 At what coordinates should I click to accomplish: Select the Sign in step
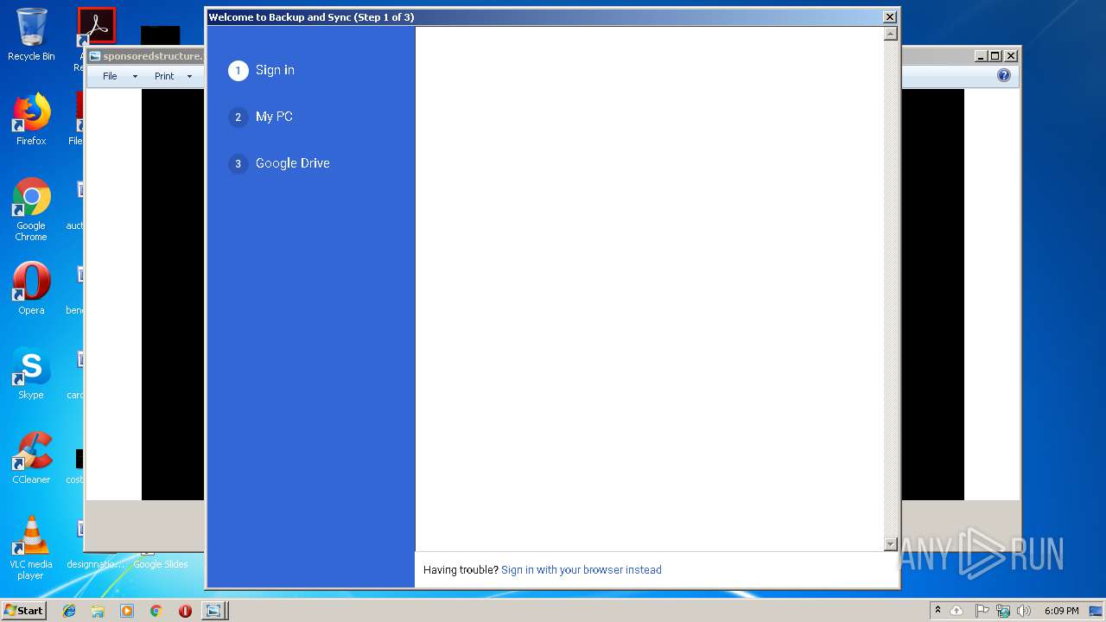(x=275, y=70)
